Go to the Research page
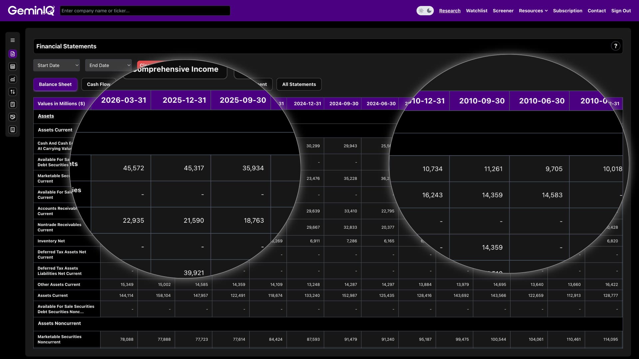Viewport: 639px width, 359px height. pyautogui.click(x=450, y=11)
